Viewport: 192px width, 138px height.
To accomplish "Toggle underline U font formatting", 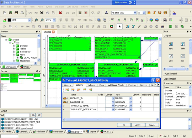I will [160, 13].
